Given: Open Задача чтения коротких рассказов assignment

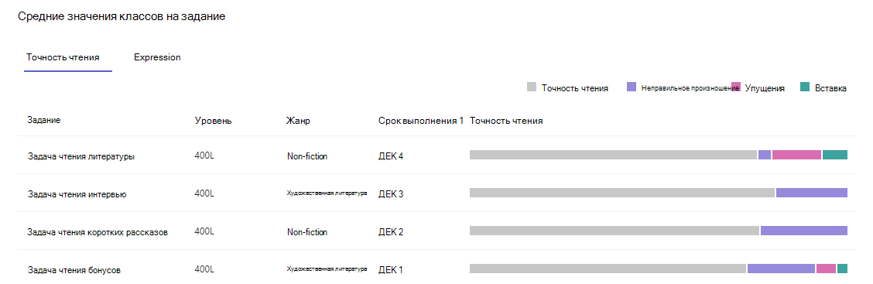Looking at the screenshot, I should (x=98, y=232).
